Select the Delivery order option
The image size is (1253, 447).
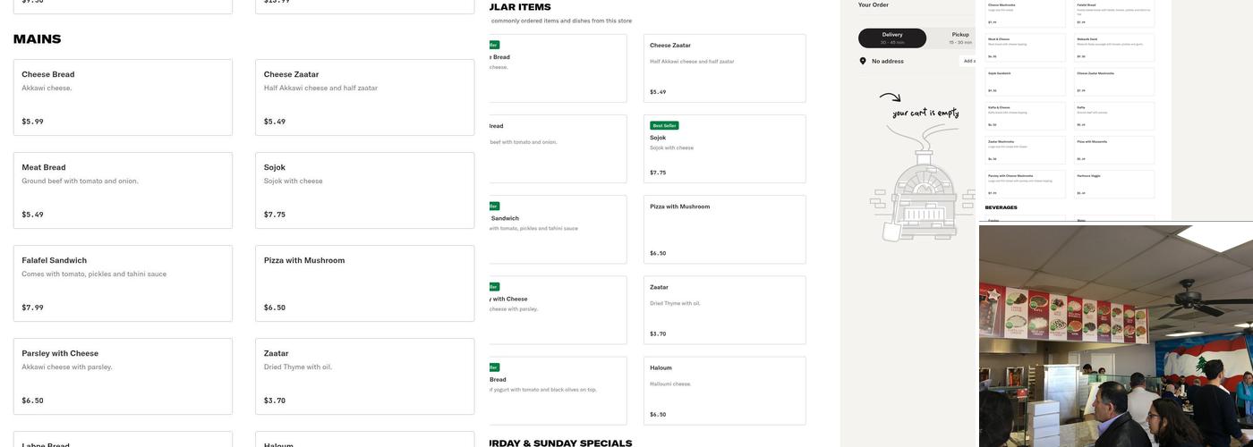[892, 38]
